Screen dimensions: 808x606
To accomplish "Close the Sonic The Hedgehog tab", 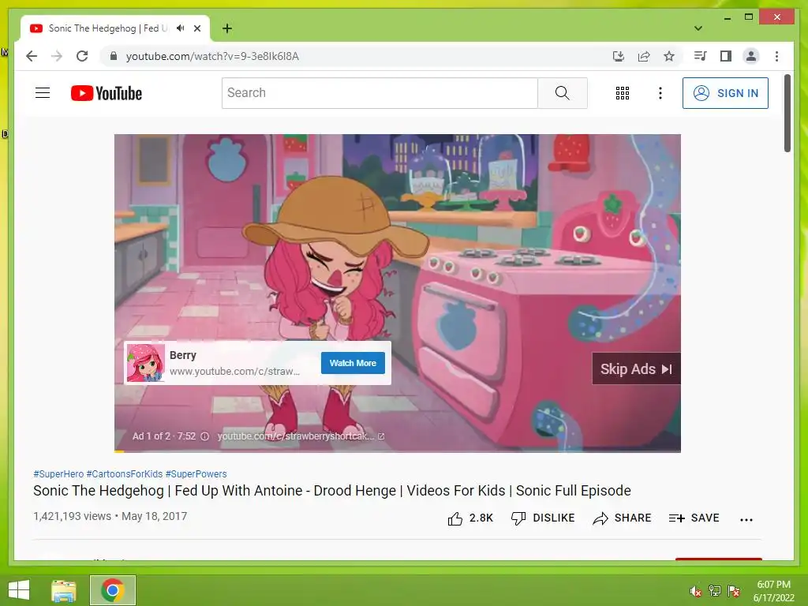I will 196,28.
